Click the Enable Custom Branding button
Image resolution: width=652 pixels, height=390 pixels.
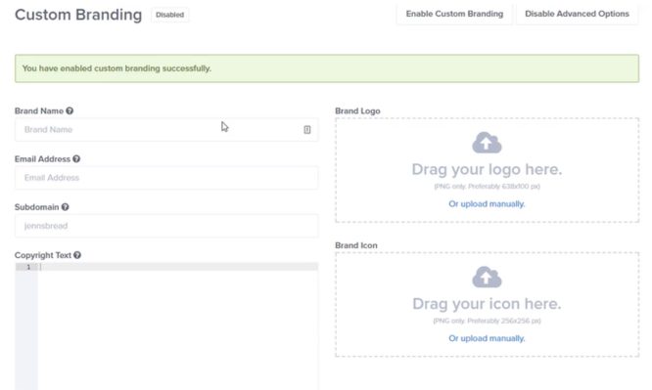click(454, 14)
